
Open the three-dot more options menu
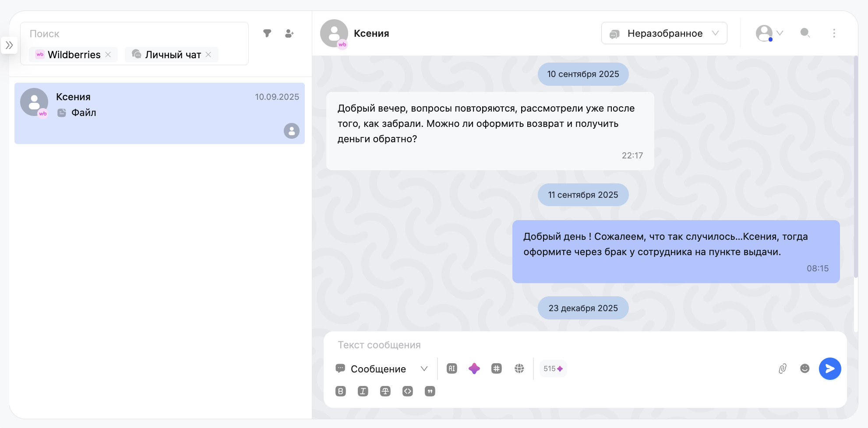(834, 33)
